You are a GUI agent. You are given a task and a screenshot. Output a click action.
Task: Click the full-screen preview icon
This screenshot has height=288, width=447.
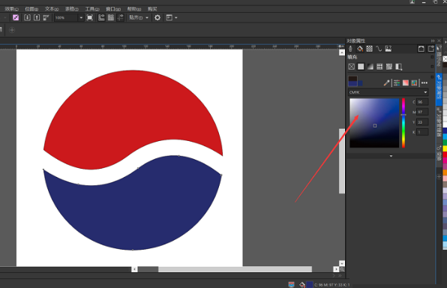(90, 18)
